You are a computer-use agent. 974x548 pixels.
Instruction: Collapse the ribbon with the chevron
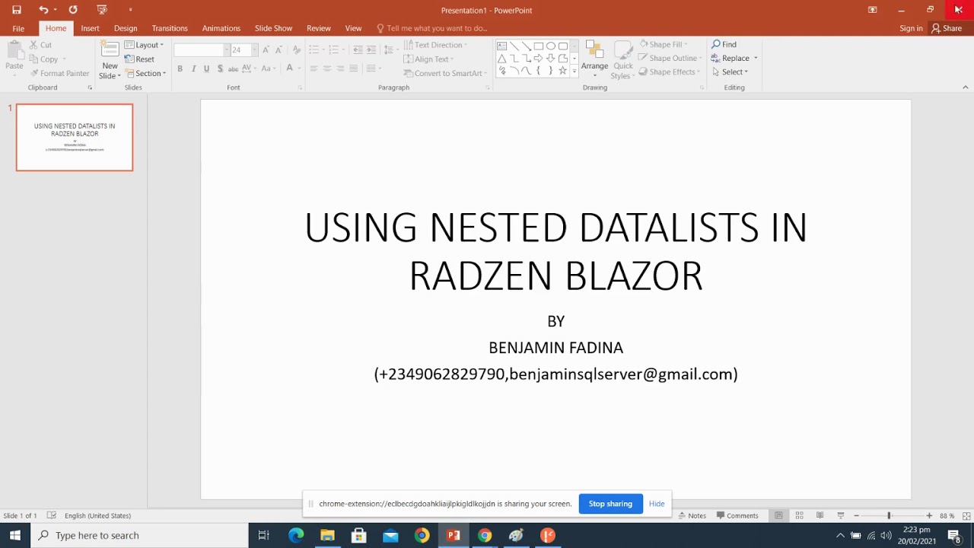[965, 88]
